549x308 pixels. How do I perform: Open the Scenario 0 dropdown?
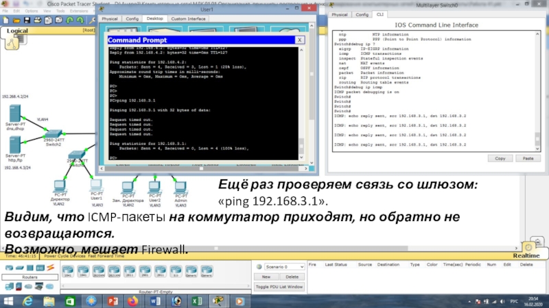284,267
